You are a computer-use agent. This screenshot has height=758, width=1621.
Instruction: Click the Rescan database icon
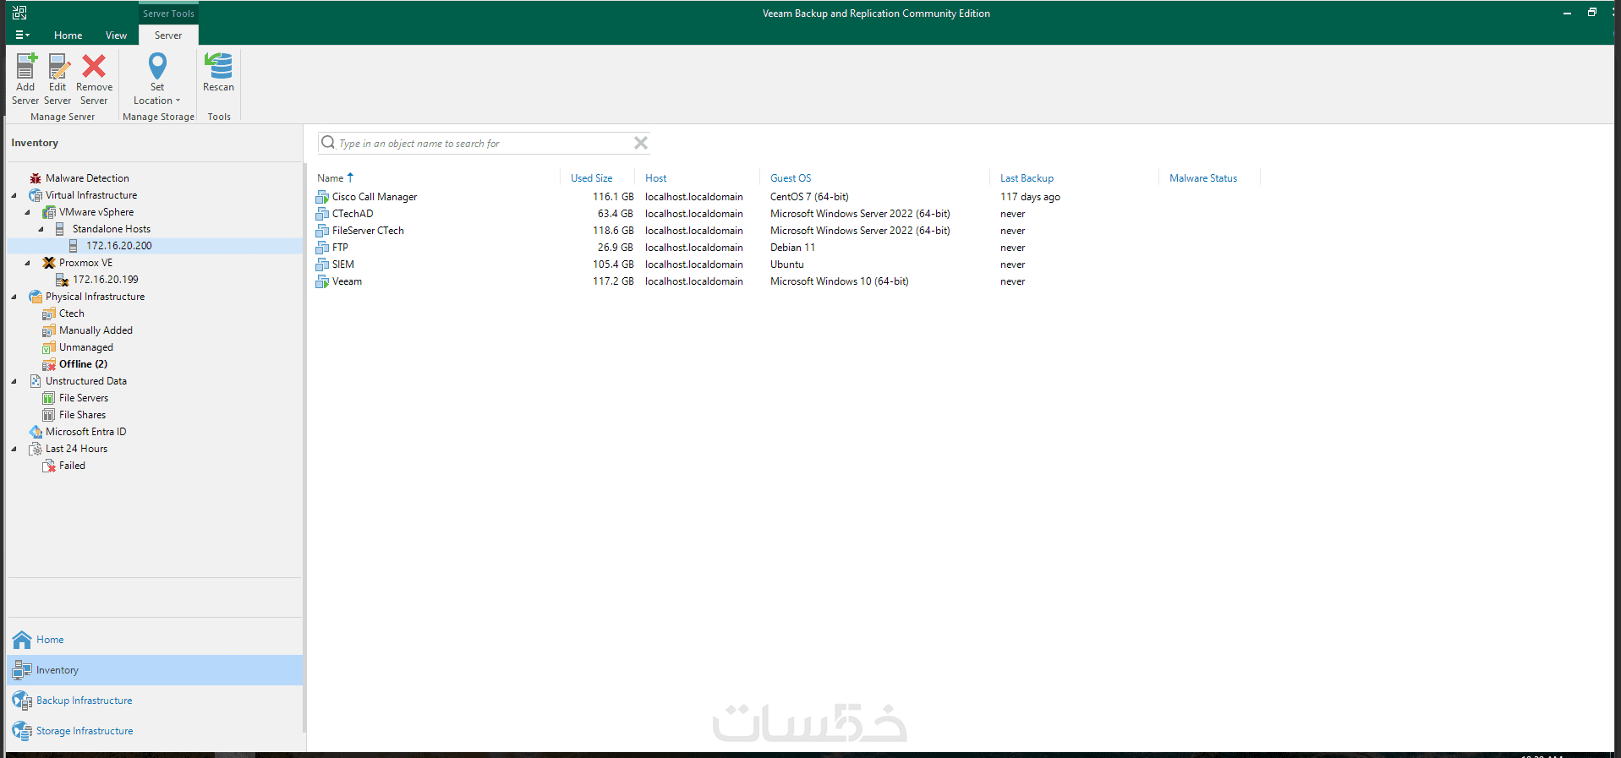218,66
